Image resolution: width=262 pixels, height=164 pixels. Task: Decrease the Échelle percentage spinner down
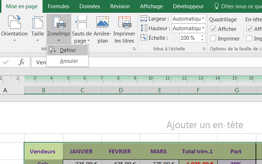pyautogui.click(x=202, y=40)
